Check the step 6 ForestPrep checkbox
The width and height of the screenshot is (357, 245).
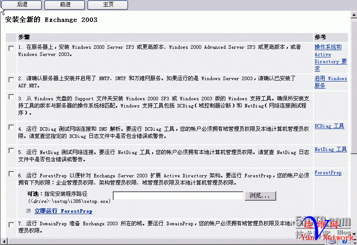pos(11,174)
